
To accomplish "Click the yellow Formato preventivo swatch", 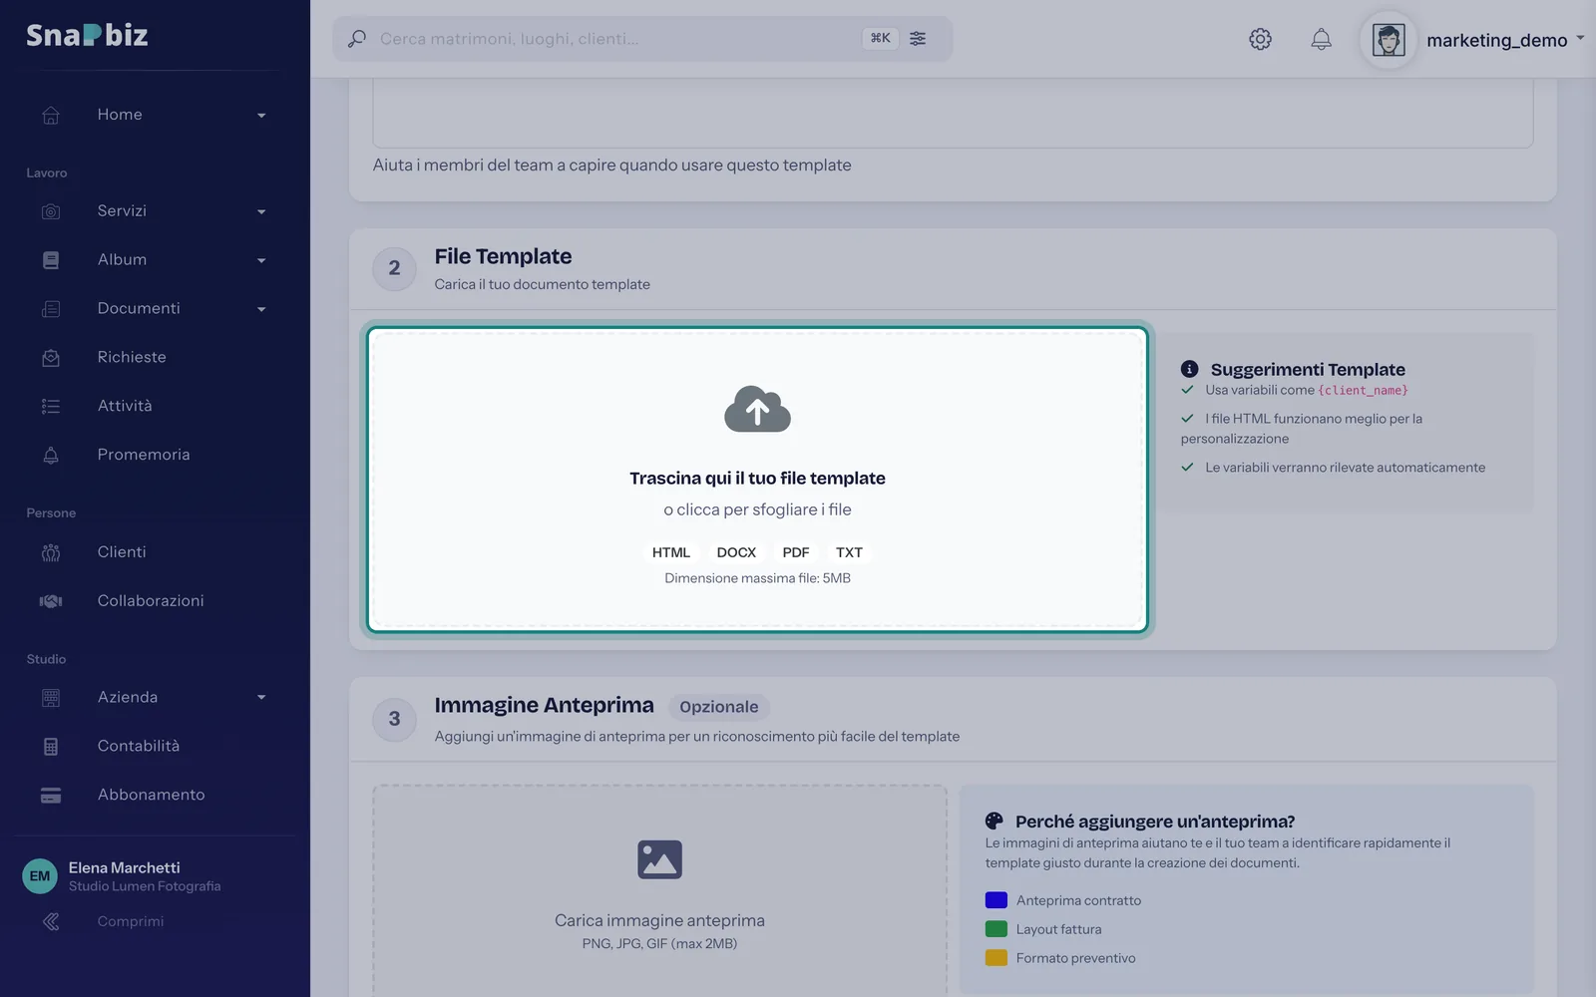I will [996, 958].
